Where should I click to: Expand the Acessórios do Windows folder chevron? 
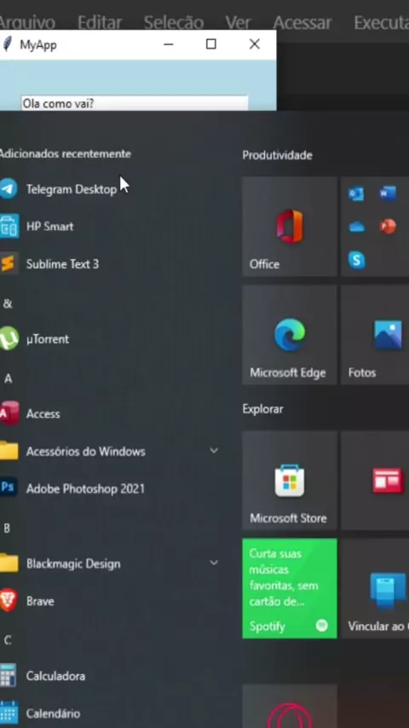click(x=214, y=451)
